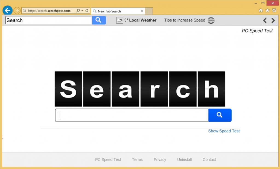
Task: Click the local weather icon
Action: 119,20
